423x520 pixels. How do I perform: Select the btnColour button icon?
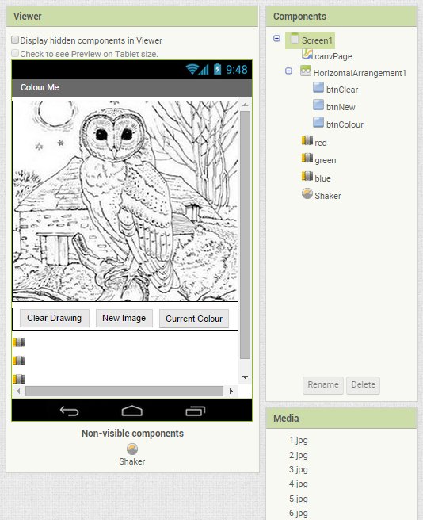click(318, 122)
